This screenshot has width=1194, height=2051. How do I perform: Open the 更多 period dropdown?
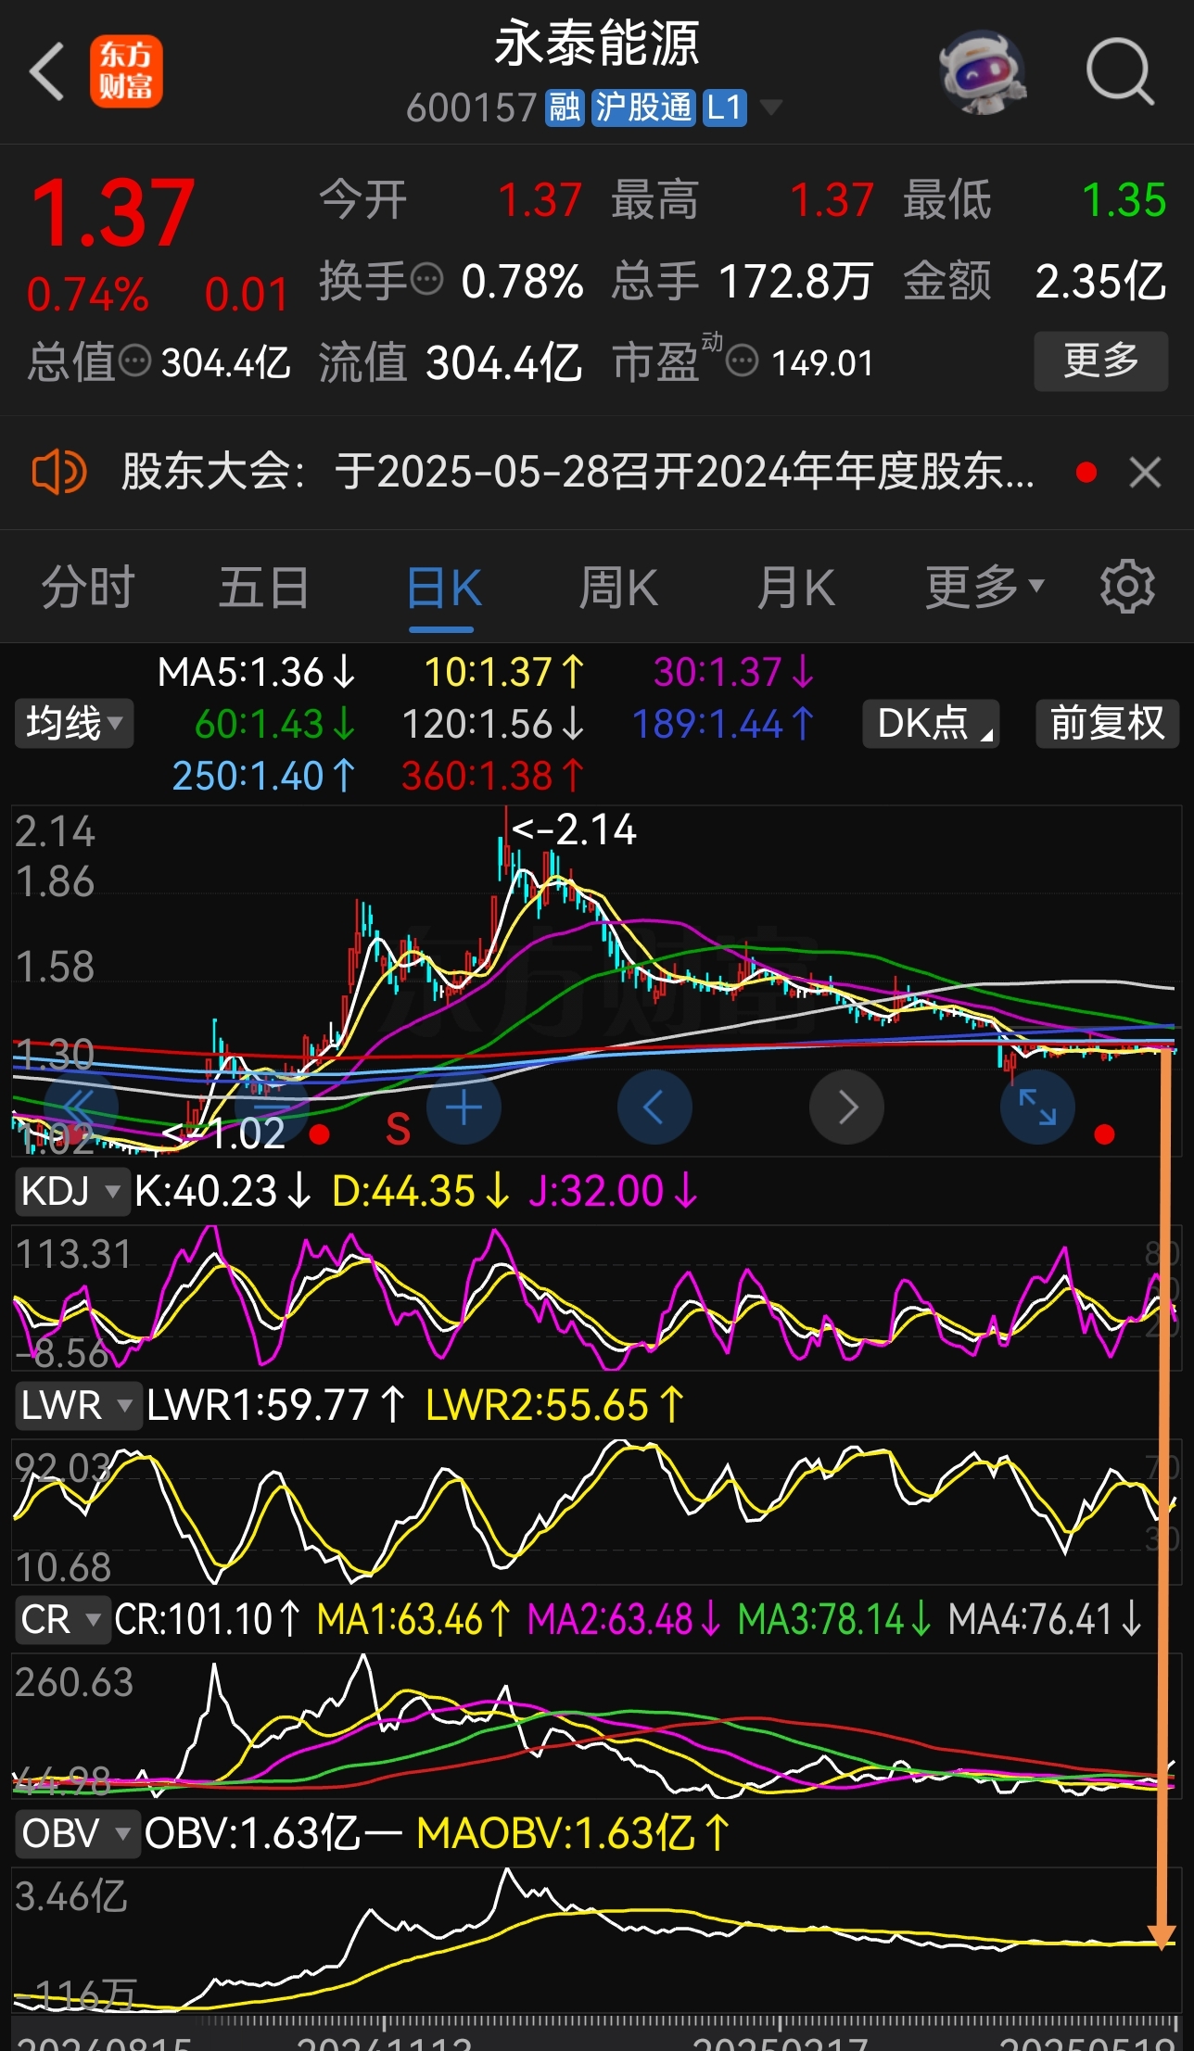tap(985, 586)
